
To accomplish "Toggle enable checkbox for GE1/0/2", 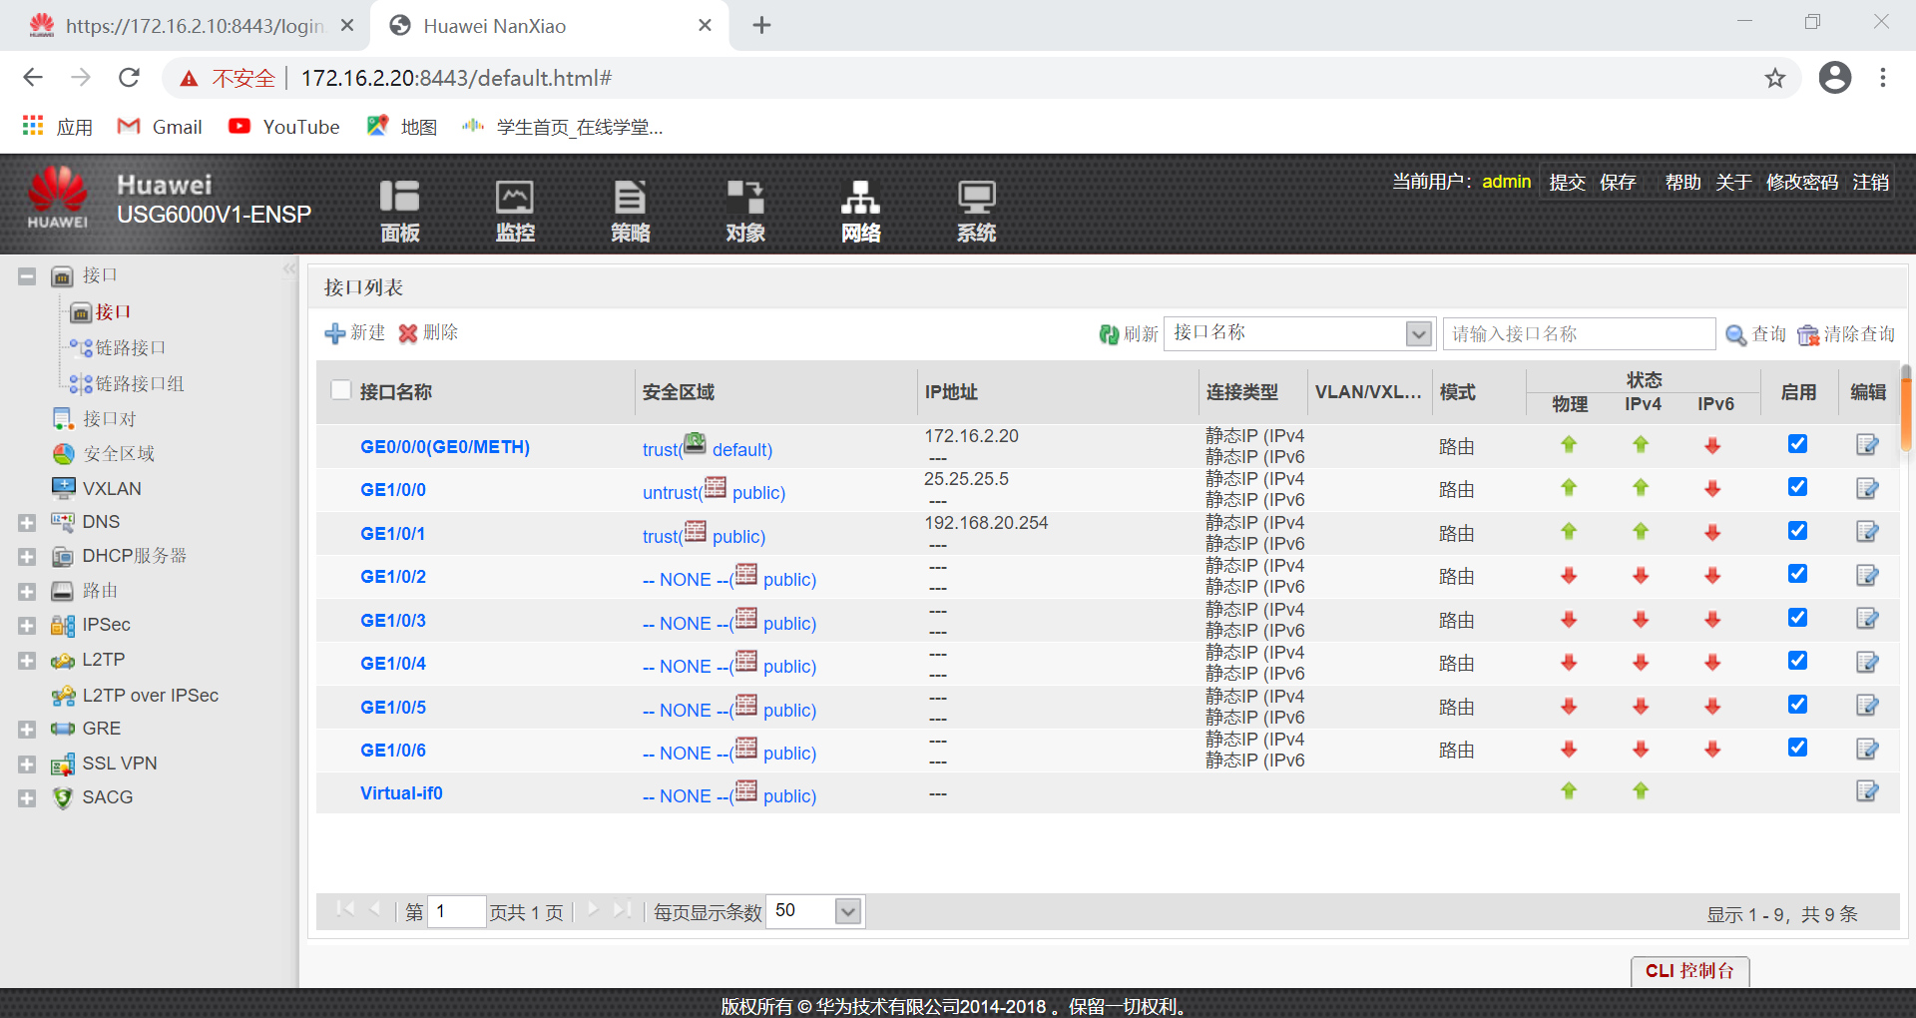I will coord(1797,574).
